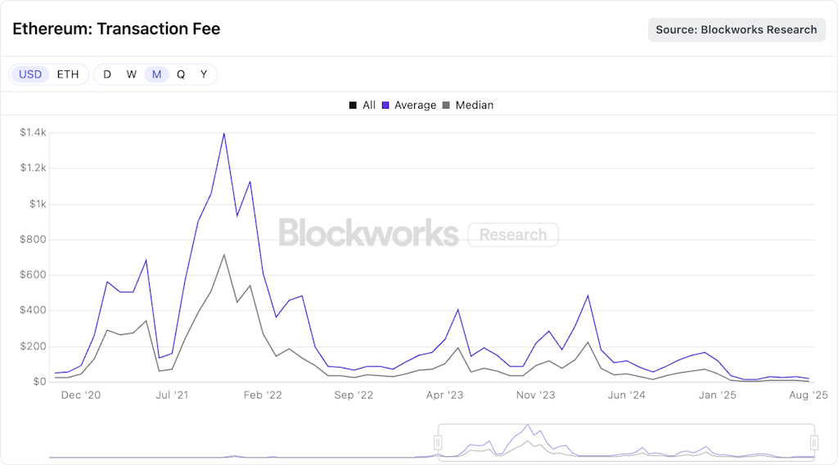
Task: Grab the left range navigator handle
Action: tap(438, 443)
